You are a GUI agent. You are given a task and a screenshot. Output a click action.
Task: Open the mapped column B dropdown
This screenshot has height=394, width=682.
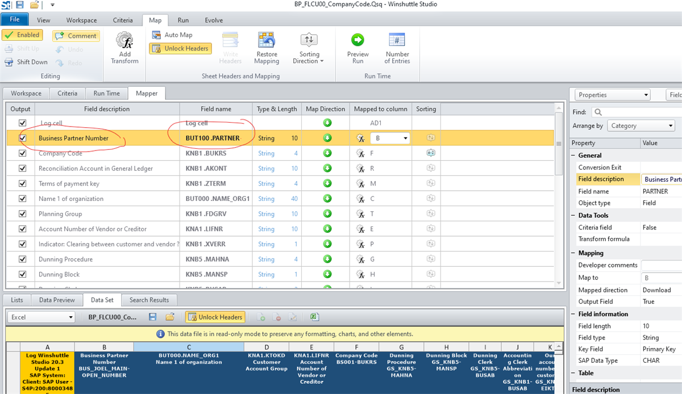(405, 138)
